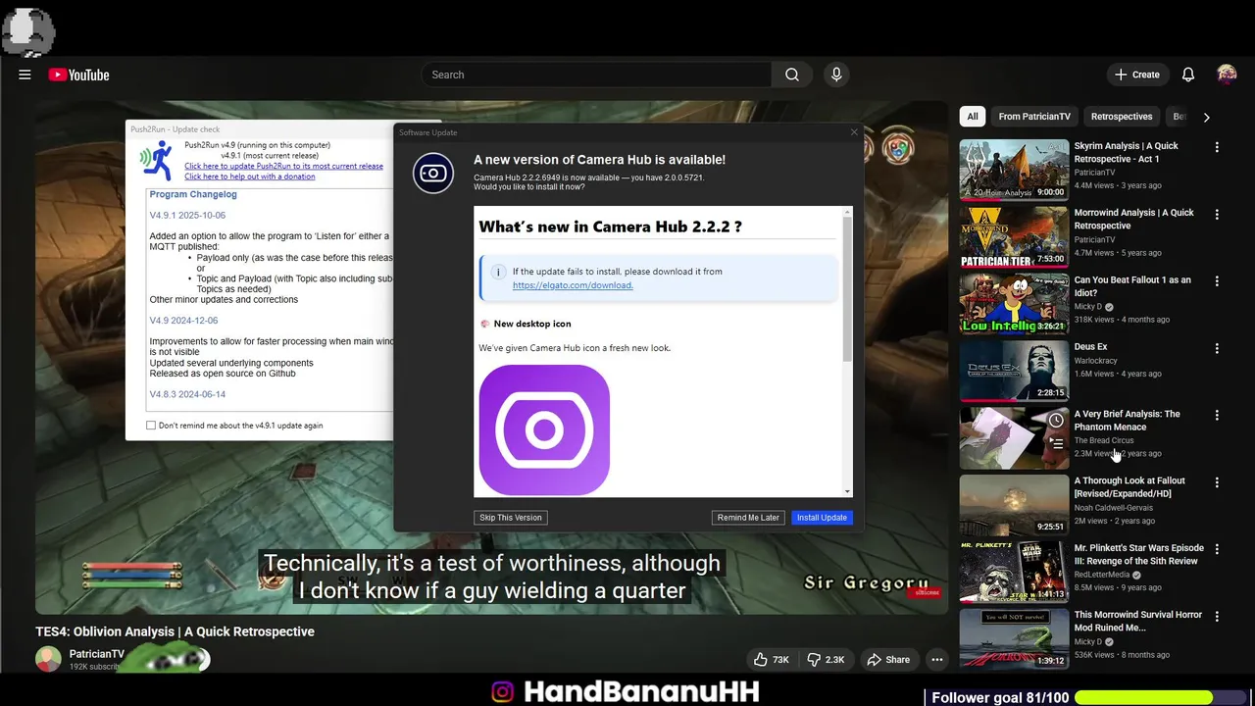Check 'Don't remind me about the v4.9.1 update'
The width and height of the screenshot is (1255, 706).
(151, 426)
